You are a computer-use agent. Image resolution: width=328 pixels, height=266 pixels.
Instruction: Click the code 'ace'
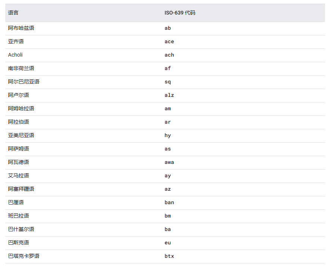point(169,41)
